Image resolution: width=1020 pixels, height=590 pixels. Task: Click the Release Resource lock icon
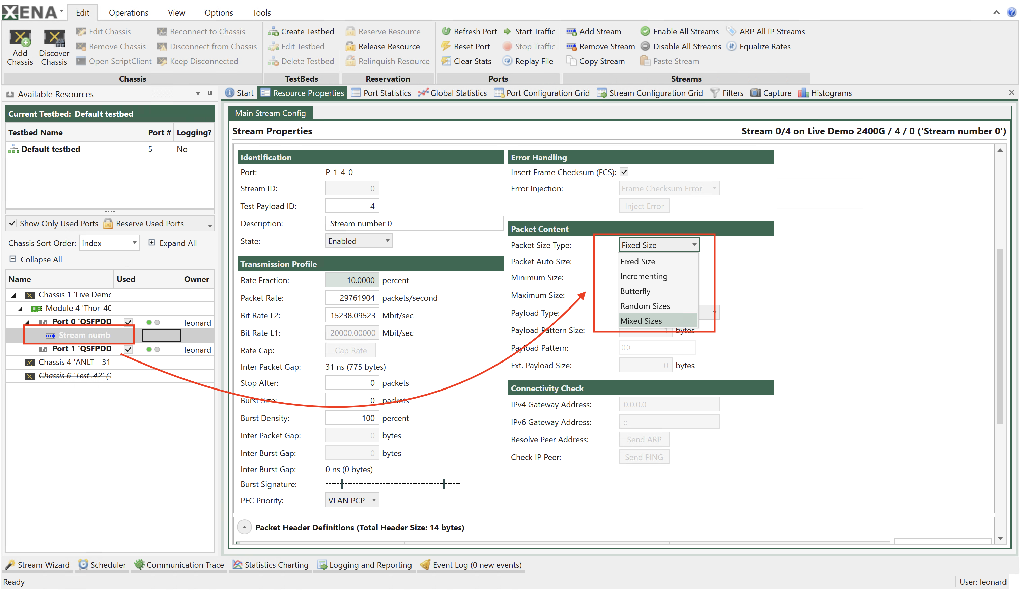(350, 47)
